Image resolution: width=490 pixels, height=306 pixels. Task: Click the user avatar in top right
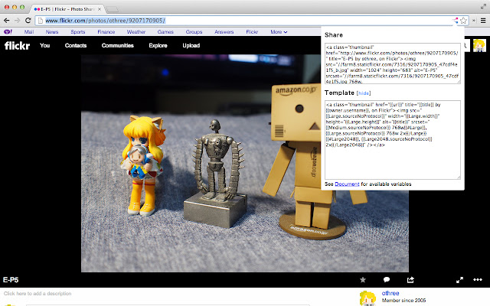479,46
